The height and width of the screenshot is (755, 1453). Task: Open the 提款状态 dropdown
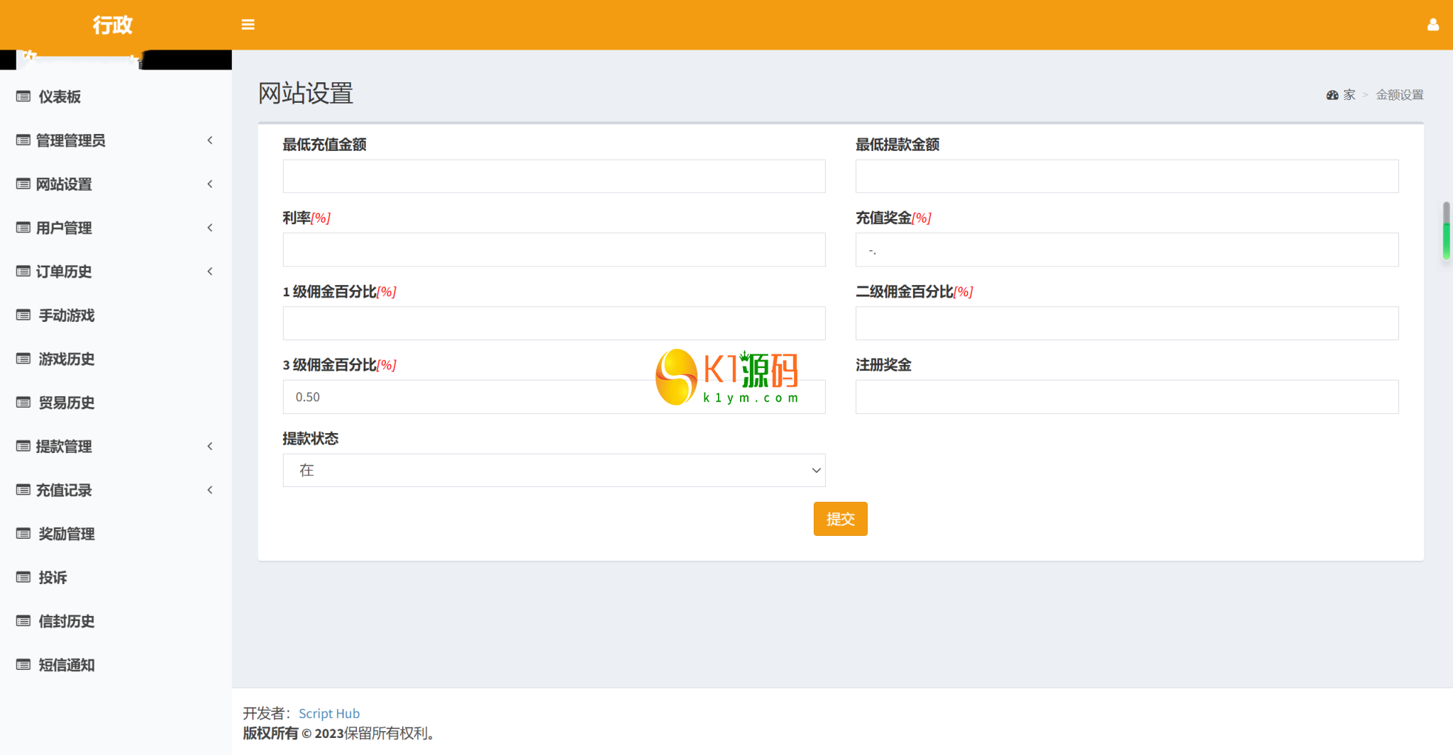(554, 470)
